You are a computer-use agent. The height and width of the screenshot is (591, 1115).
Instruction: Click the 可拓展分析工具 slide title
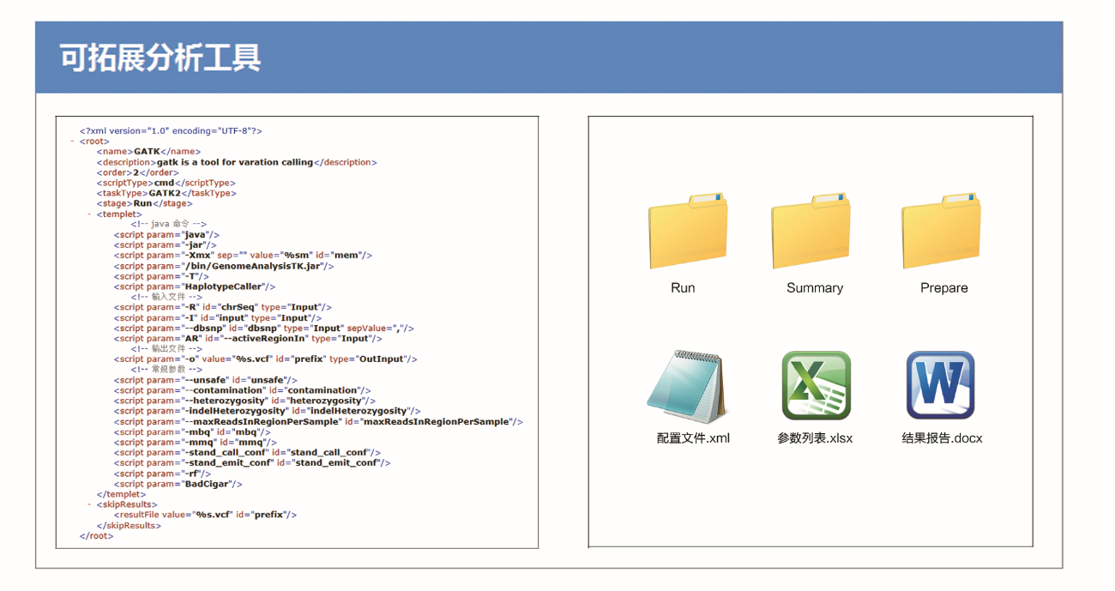pos(160,58)
